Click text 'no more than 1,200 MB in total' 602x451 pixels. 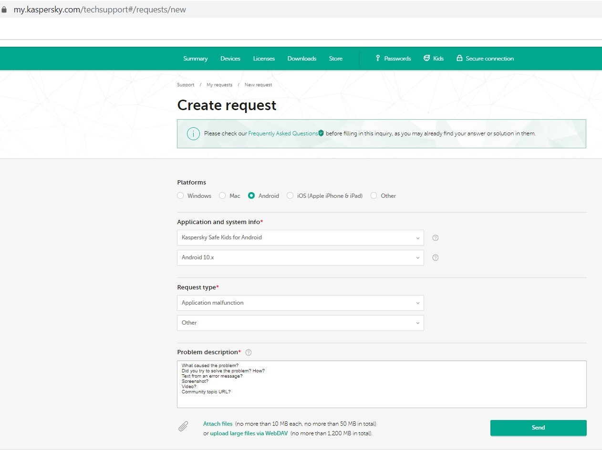tap(332, 433)
